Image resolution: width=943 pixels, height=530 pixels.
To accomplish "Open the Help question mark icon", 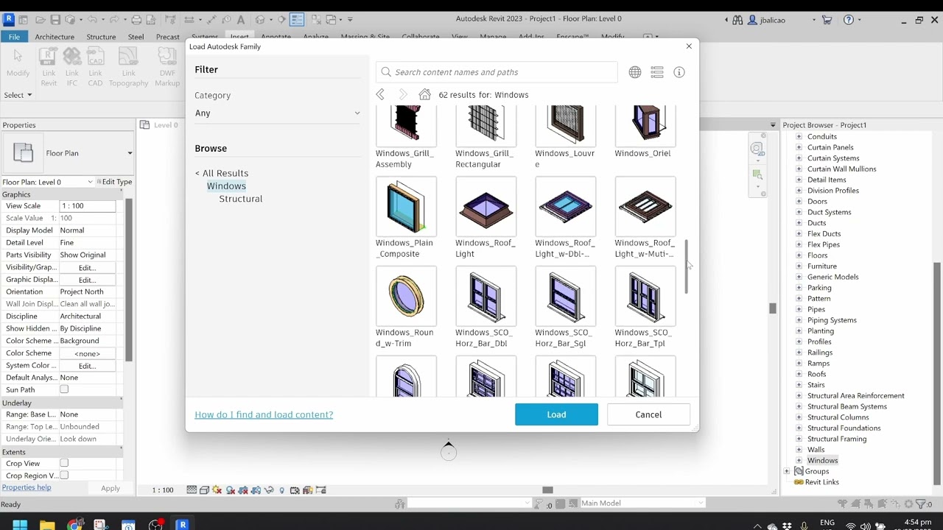I will 848,20.
